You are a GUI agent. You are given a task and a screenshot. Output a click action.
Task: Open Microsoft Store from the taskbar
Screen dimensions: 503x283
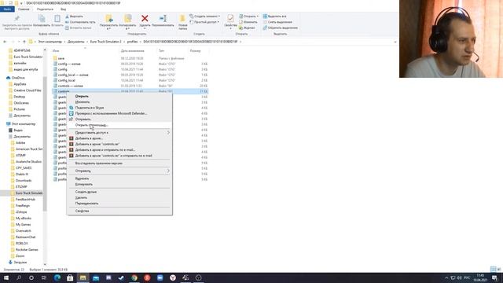(x=70, y=277)
